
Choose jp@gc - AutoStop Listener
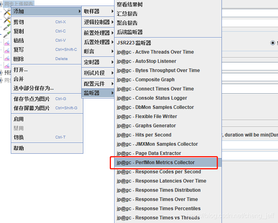click(168, 61)
